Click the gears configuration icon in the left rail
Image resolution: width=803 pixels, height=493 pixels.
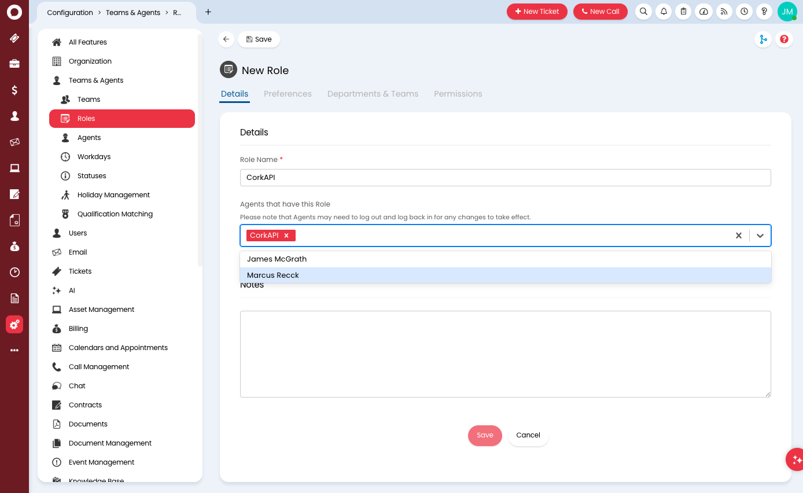(14, 325)
